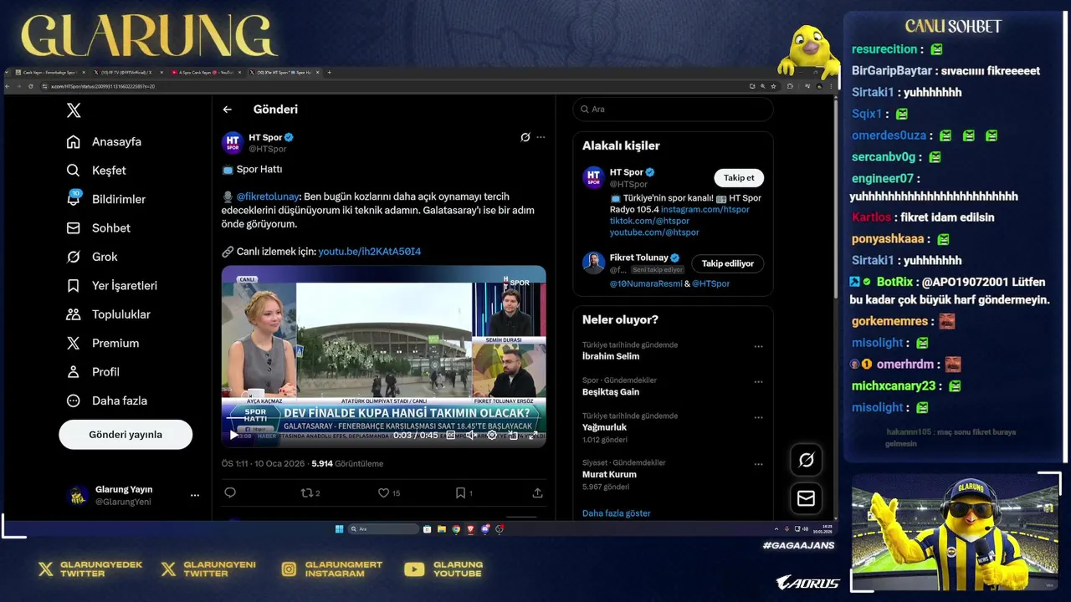
Task: Toggle video captions in the player
Action: (451, 435)
